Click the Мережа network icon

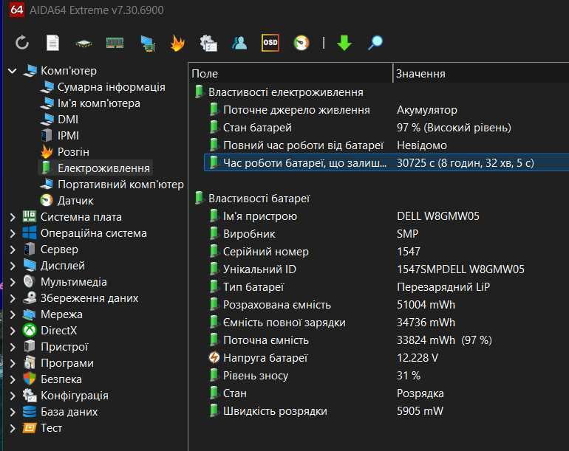tap(30, 314)
